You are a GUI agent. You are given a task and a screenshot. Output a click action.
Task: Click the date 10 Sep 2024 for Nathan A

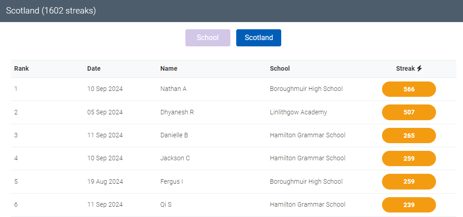(x=105, y=89)
